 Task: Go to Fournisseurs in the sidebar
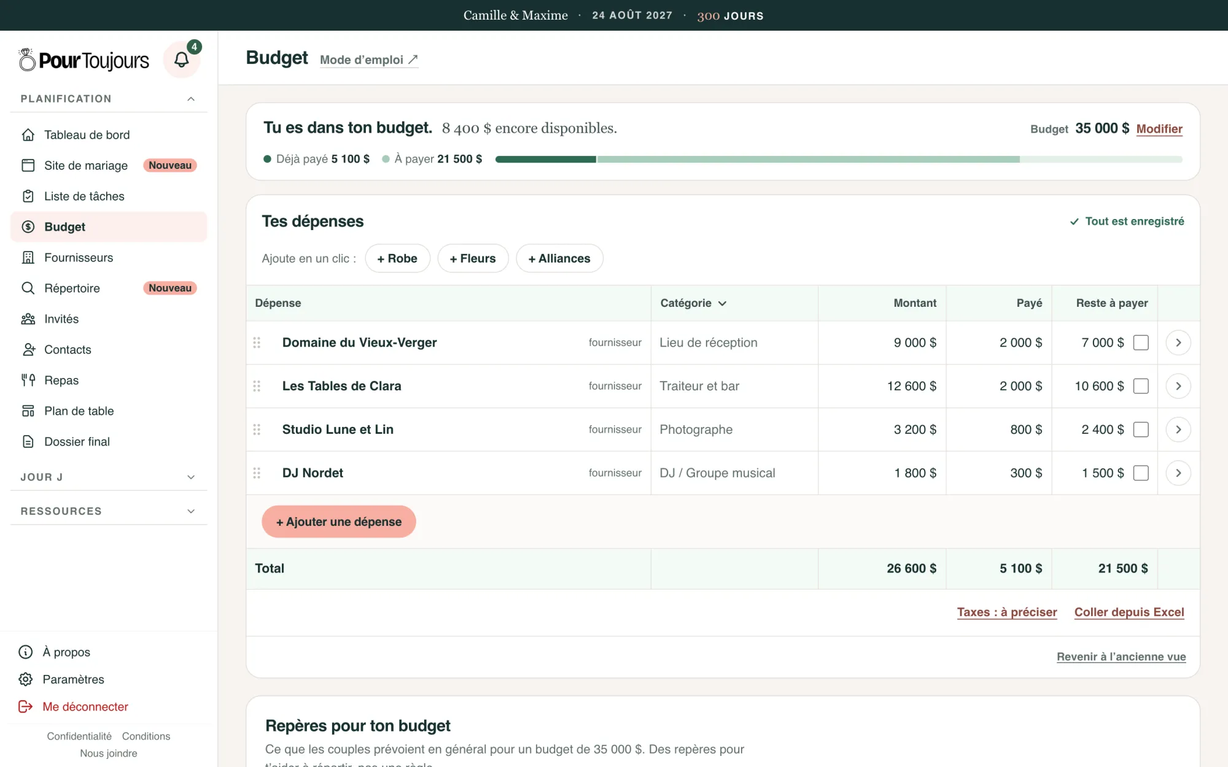click(x=109, y=258)
